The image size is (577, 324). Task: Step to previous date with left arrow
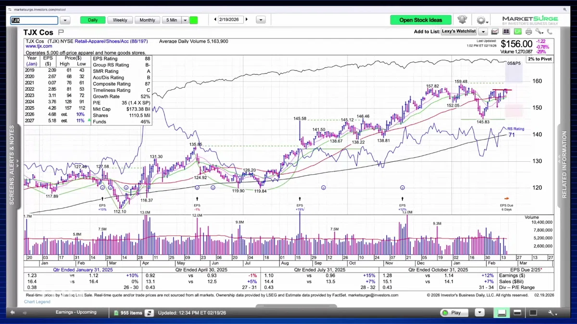click(x=215, y=20)
